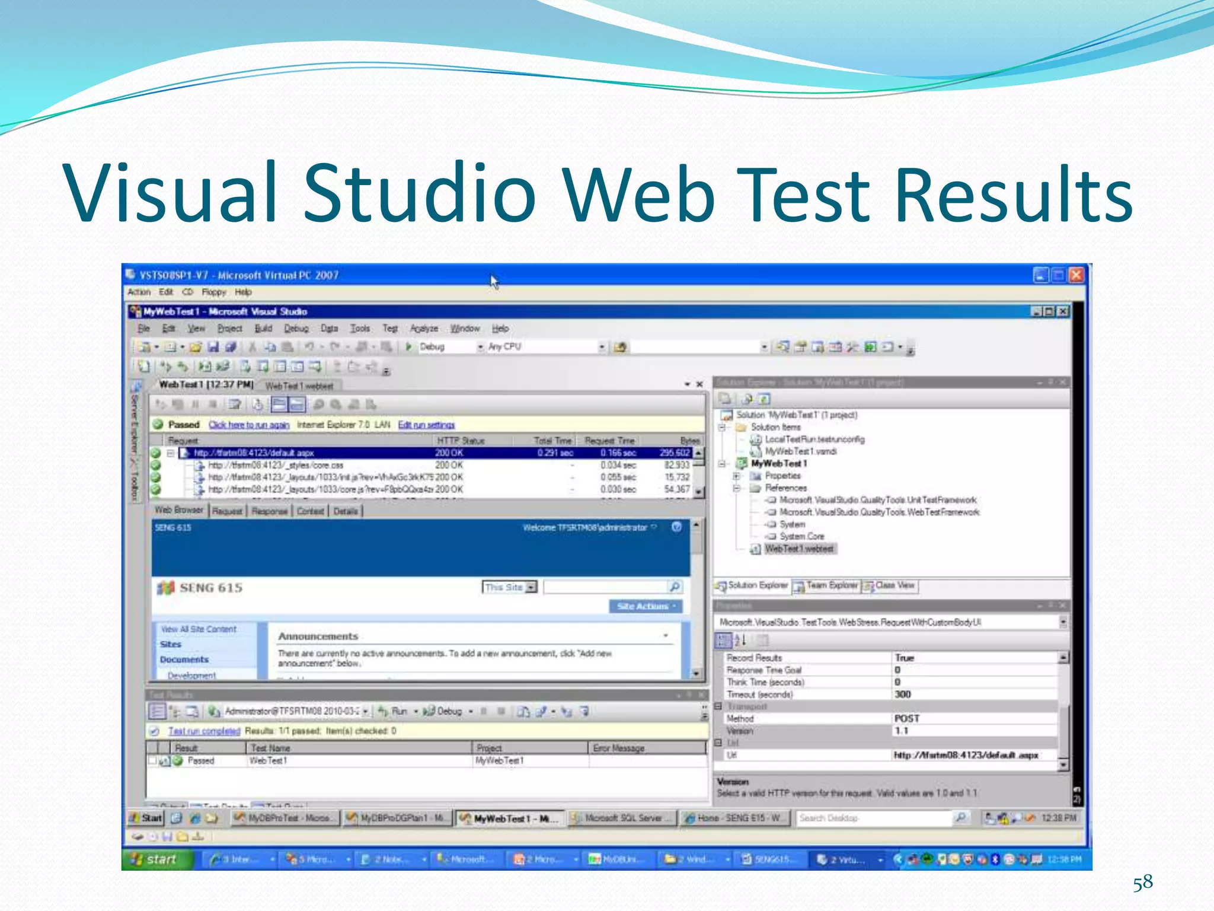Collapse the default.aspx request node

(170, 453)
